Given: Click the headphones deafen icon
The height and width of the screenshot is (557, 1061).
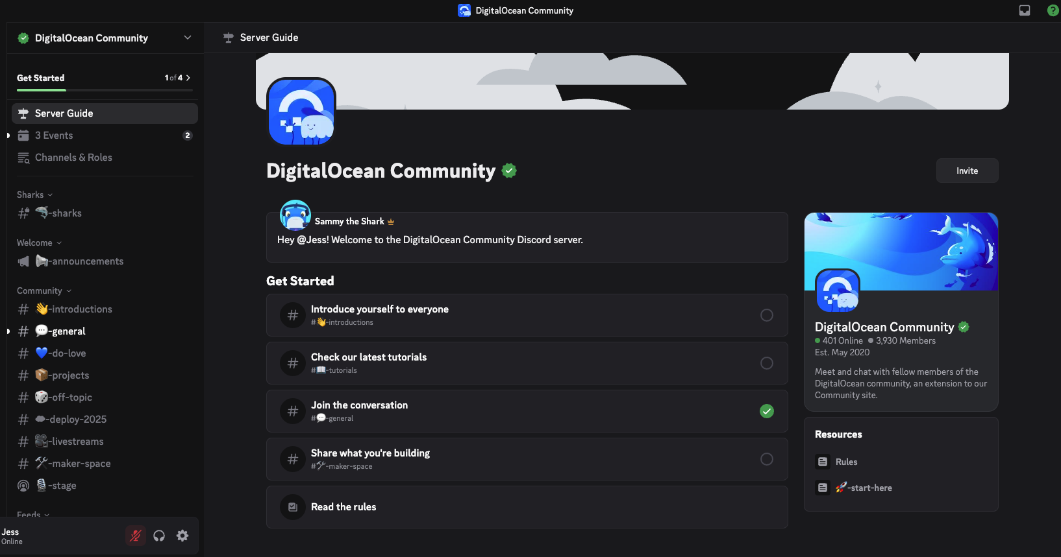Looking at the screenshot, I should coord(159,536).
